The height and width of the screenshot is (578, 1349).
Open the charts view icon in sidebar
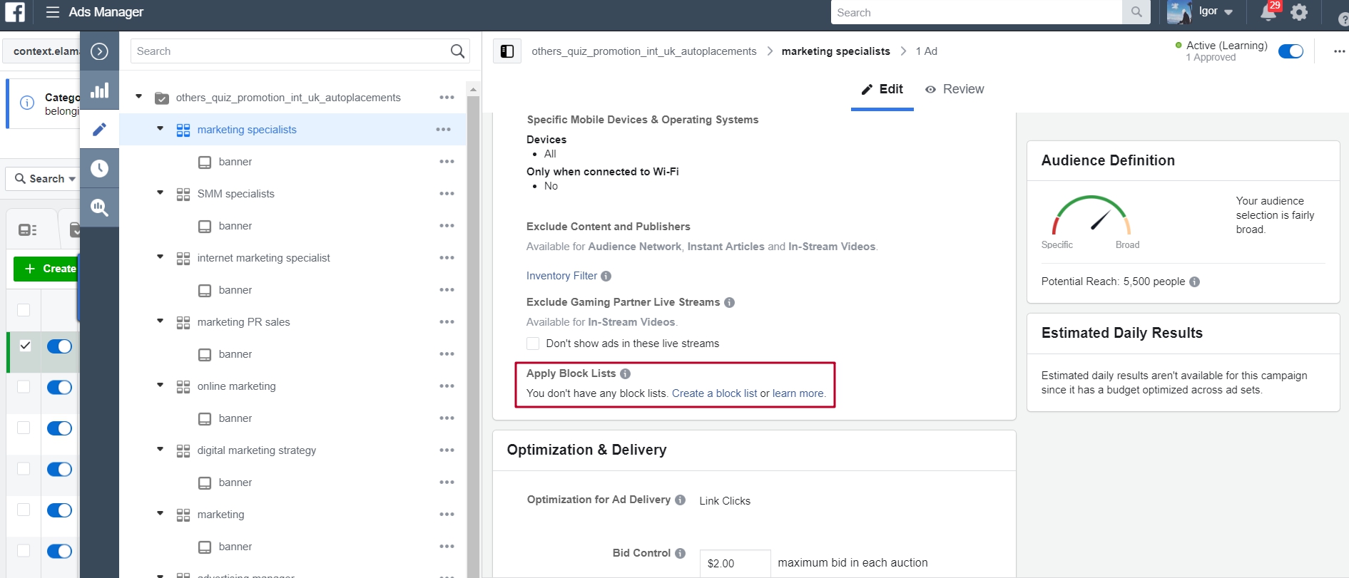click(100, 91)
